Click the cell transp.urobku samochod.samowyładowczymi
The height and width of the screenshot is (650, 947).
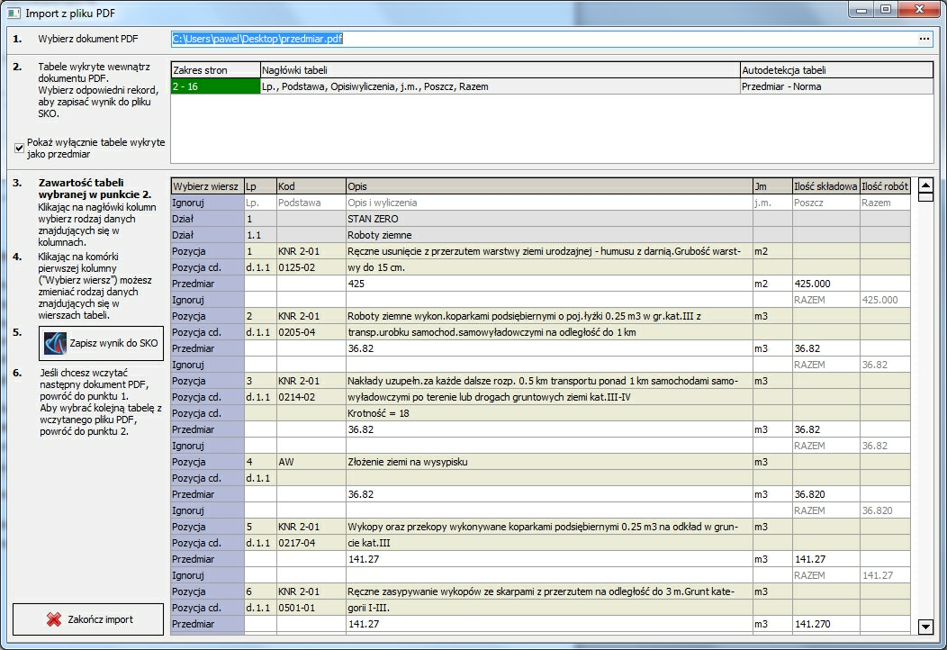tap(549, 332)
